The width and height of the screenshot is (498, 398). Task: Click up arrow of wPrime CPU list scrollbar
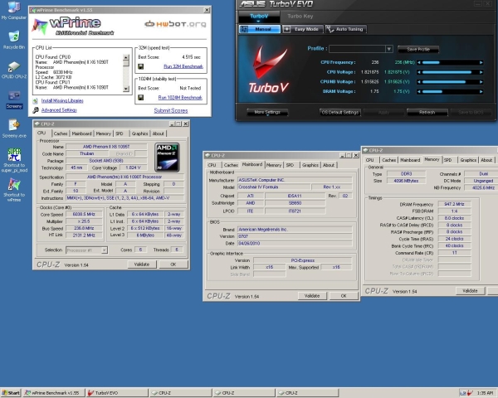coord(126,57)
